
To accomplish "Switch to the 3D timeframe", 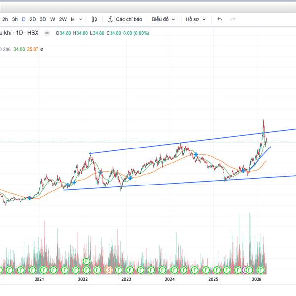I will point(43,19).
